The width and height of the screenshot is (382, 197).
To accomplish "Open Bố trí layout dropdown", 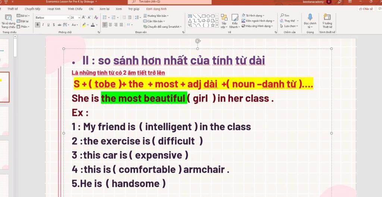I will point(23,16).
